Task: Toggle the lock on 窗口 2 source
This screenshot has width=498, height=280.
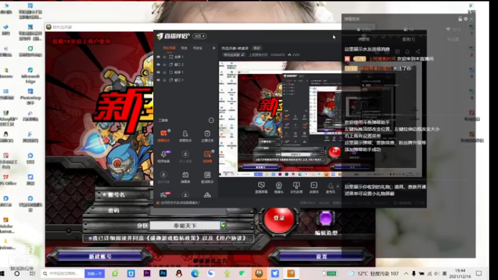Action: [164, 65]
